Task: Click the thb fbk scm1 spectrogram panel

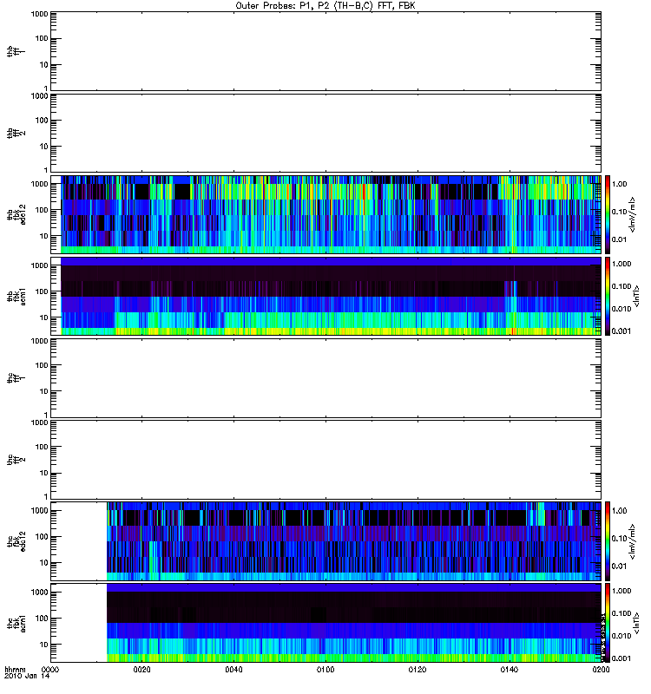Action: pyautogui.click(x=326, y=296)
